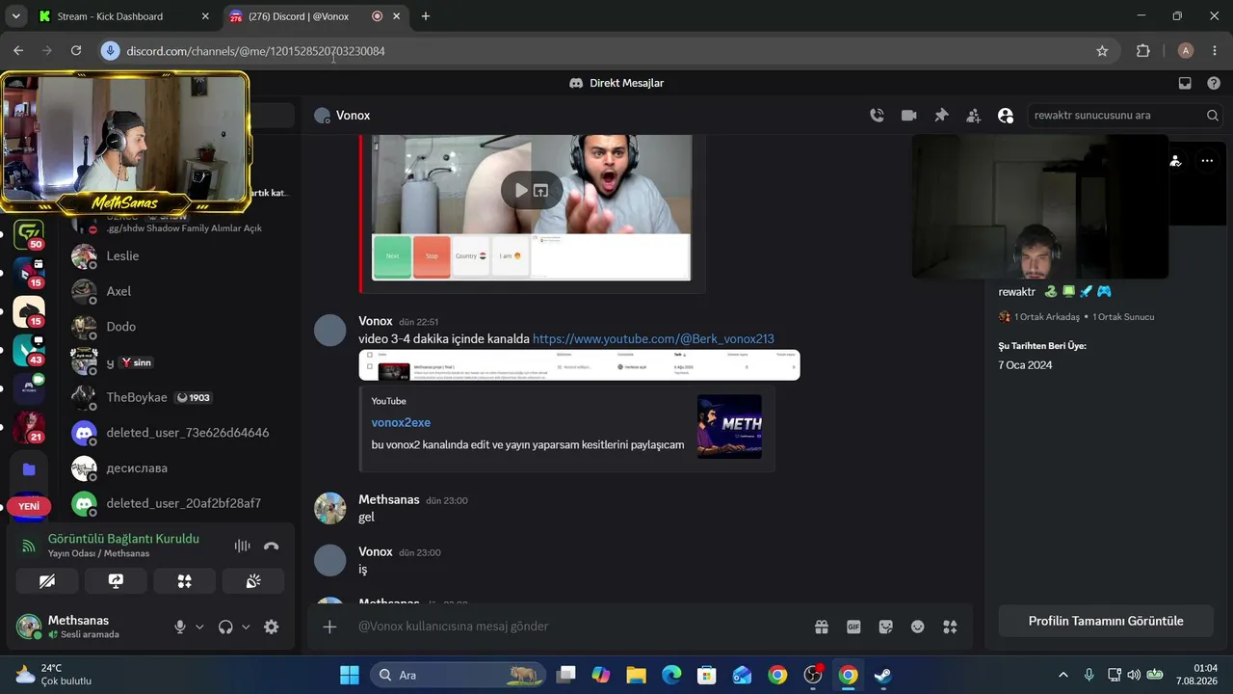Reload the Discord page
This screenshot has height=694, width=1233.
76,51
